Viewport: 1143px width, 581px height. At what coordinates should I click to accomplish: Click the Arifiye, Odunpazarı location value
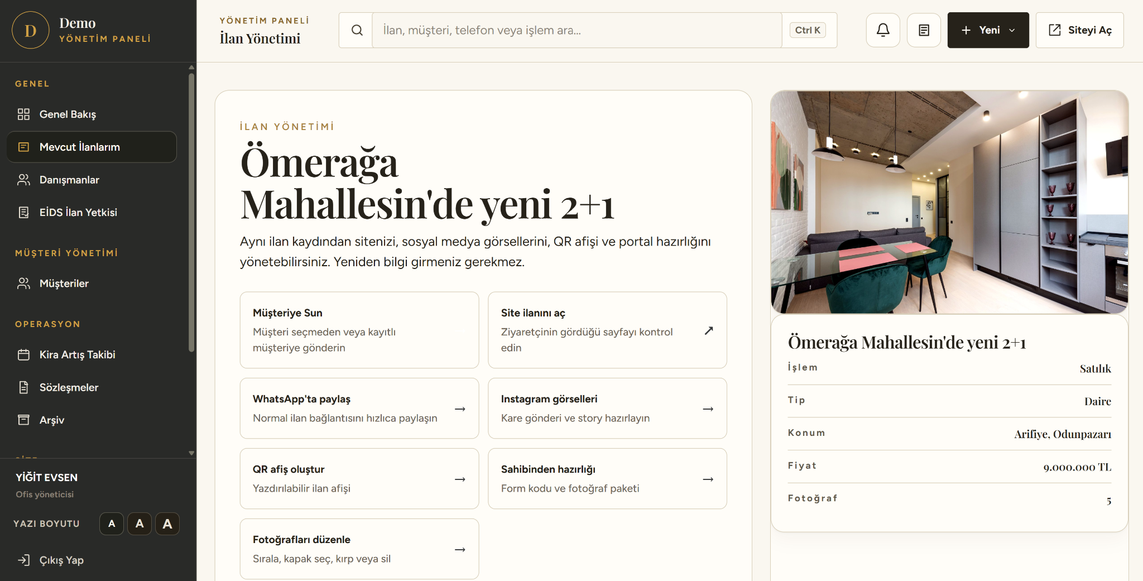(x=1063, y=434)
